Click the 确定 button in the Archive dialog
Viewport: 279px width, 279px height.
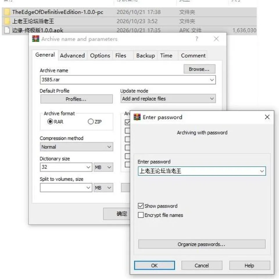(117, 213)
